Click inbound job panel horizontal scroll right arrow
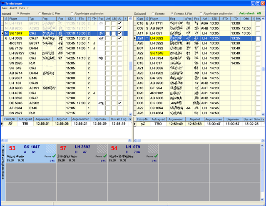 [130, 140]
